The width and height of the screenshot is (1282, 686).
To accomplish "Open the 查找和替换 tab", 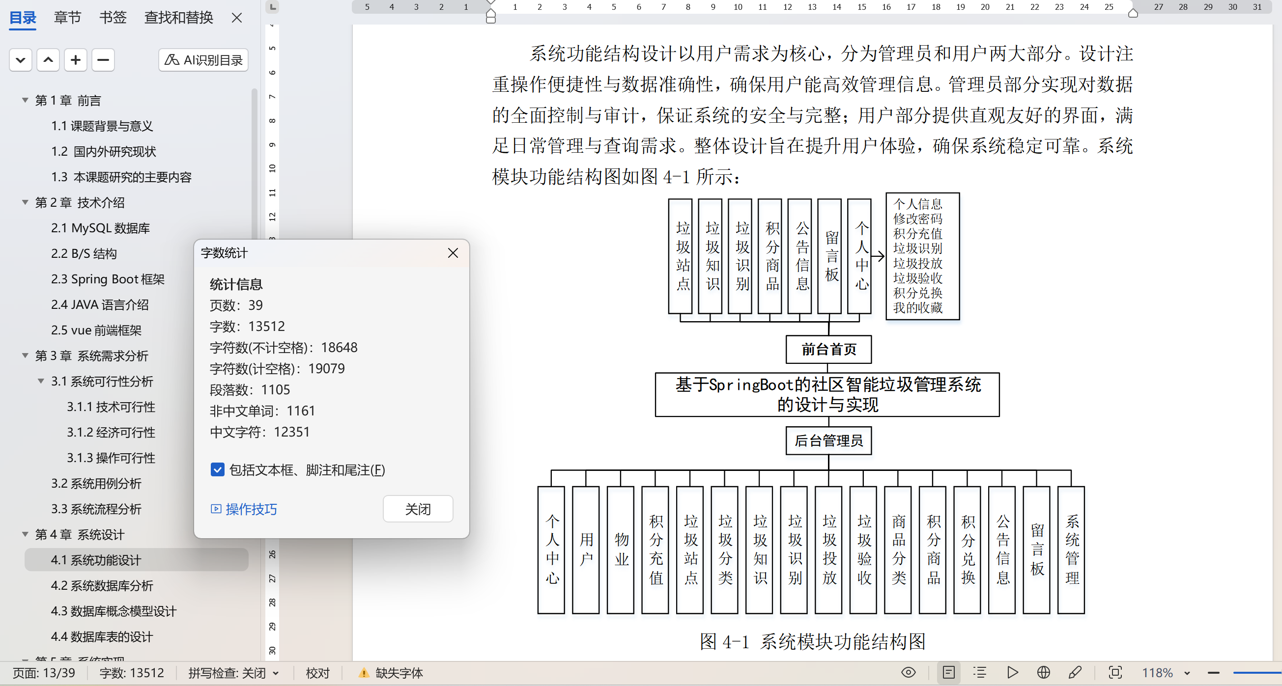I will [x=178, y=18].
